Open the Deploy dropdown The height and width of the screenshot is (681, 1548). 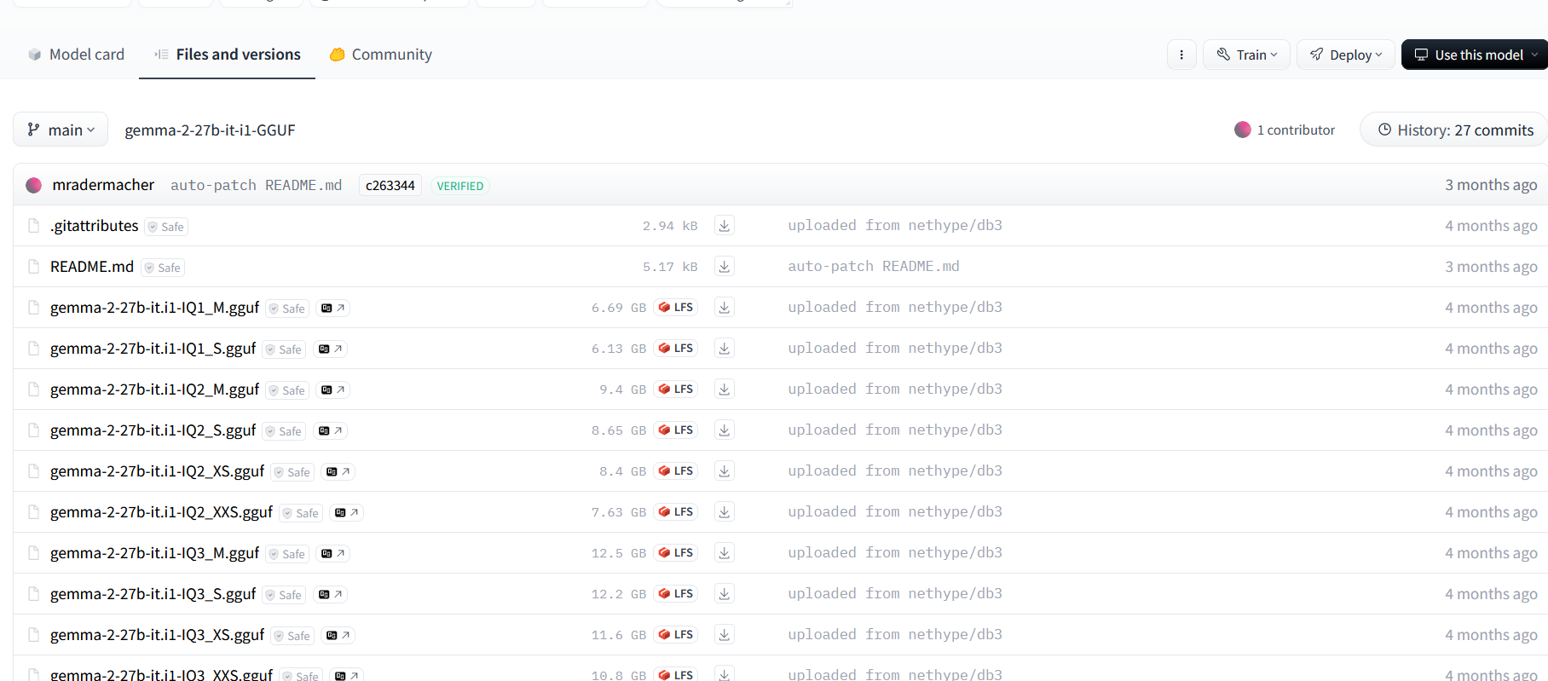click(1346, 55)
